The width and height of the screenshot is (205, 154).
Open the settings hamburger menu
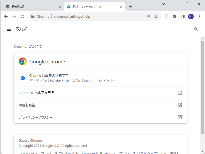[x=9, y=29]
